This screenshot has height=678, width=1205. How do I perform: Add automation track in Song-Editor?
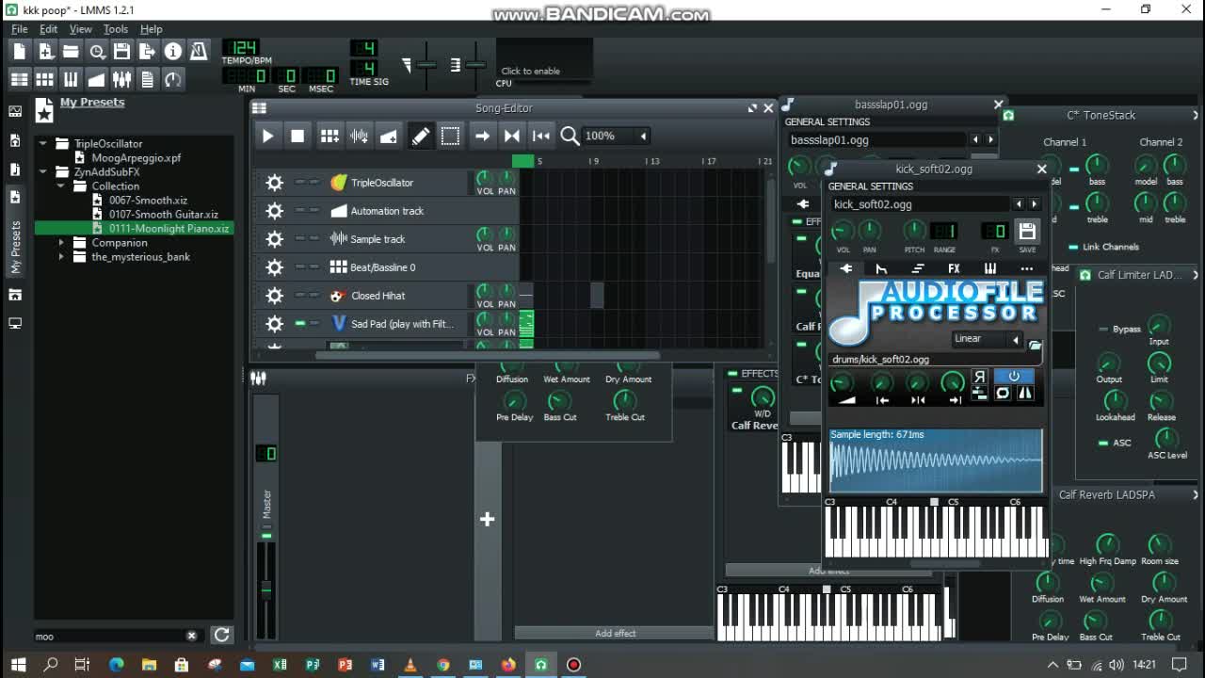point(389,136)
